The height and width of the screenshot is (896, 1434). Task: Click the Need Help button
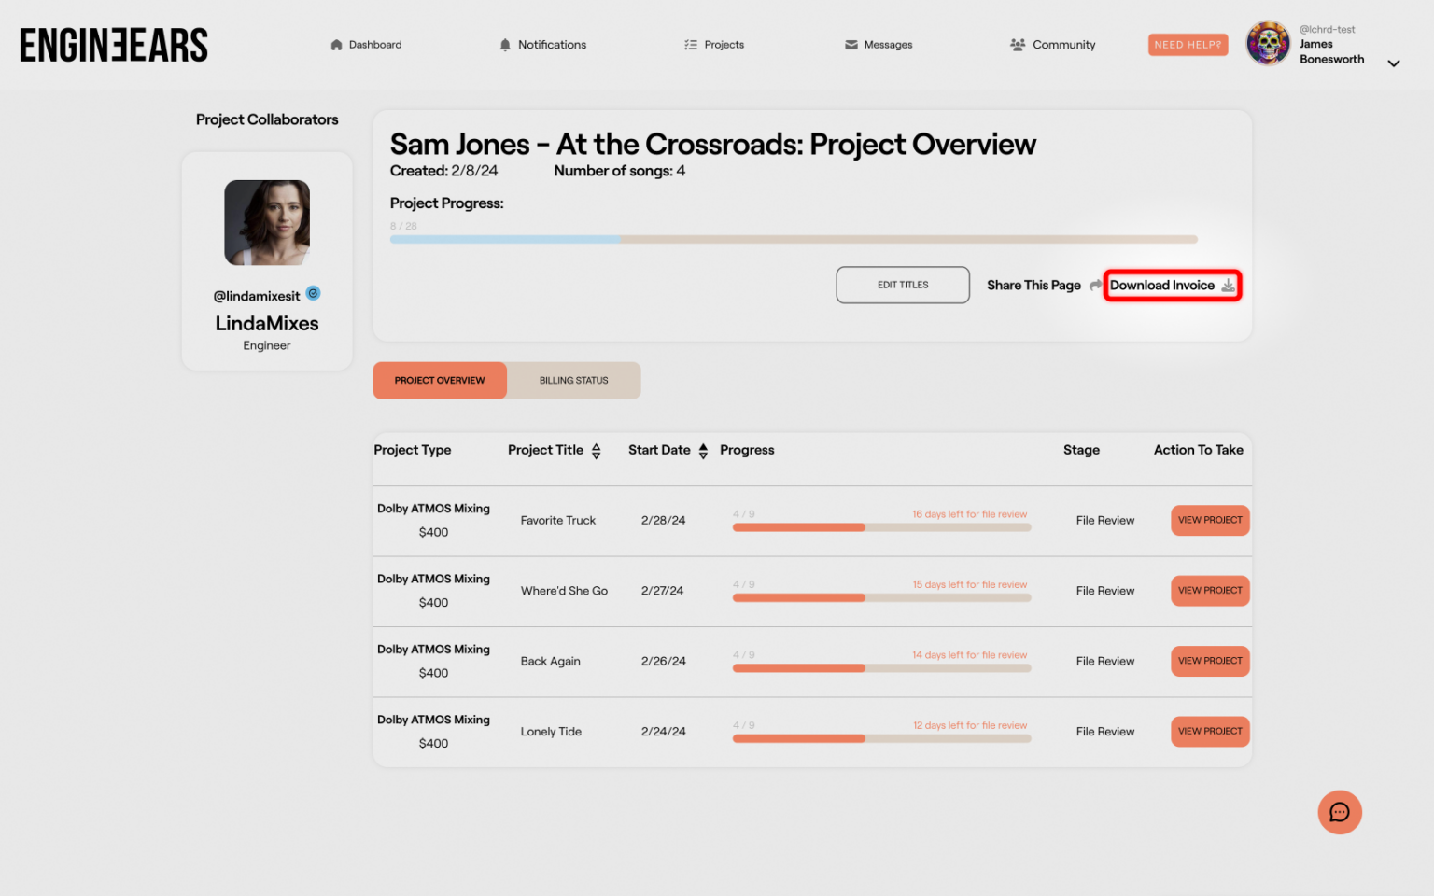point(1188,45)
